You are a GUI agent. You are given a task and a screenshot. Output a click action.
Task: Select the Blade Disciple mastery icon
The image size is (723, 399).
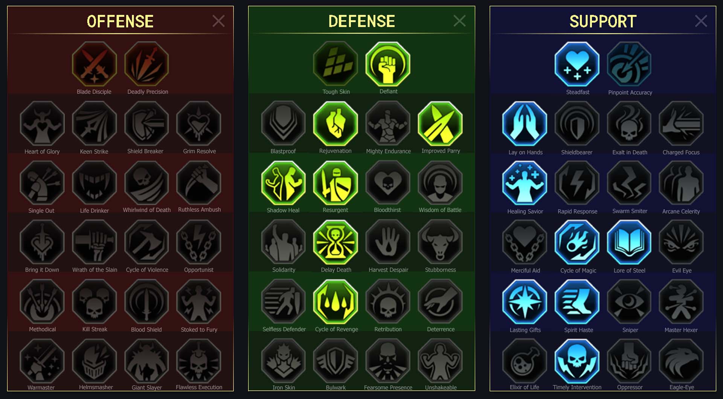click(94, 64)
